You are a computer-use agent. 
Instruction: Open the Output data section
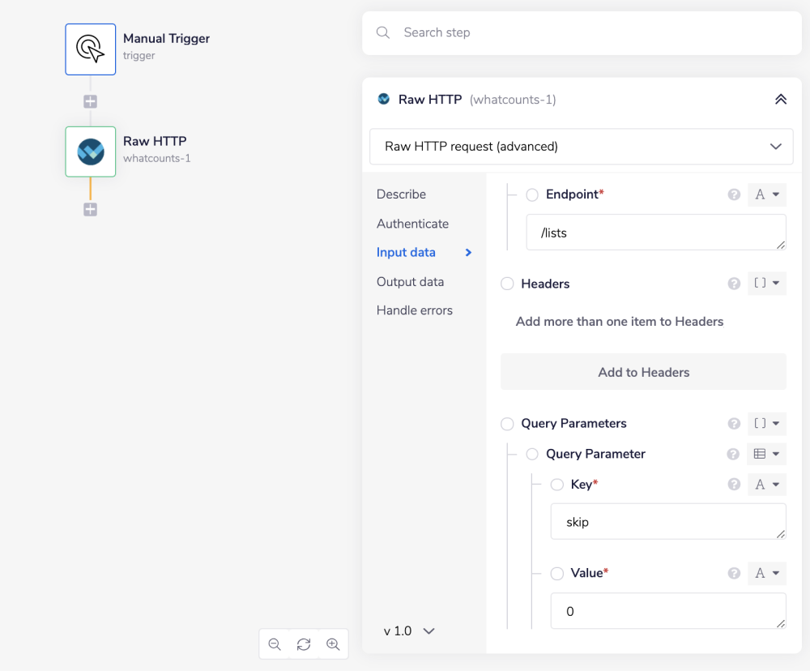coord(410,282)
